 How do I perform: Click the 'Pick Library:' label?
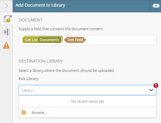coord(29,79)
